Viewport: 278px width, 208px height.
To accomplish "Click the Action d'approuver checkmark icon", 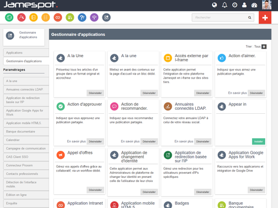I will coord(60,106).
